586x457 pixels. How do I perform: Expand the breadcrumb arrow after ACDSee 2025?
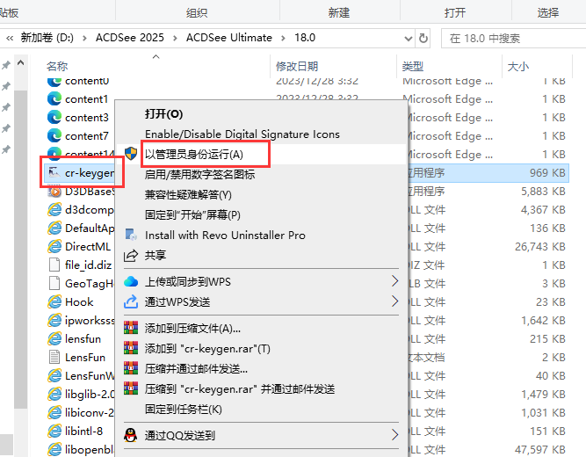(x=175, y=38)
